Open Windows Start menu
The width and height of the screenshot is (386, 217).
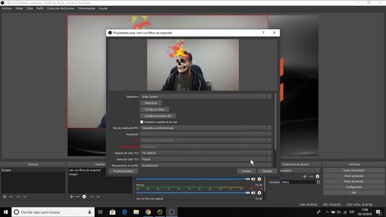click(5, 212)
